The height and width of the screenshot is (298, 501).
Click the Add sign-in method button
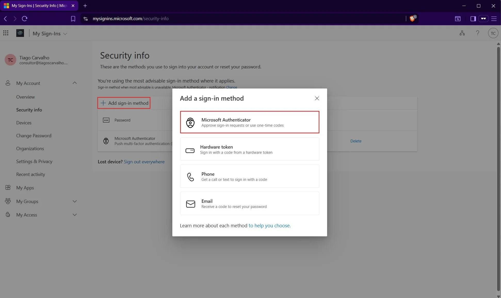click(x=124, y=103)
